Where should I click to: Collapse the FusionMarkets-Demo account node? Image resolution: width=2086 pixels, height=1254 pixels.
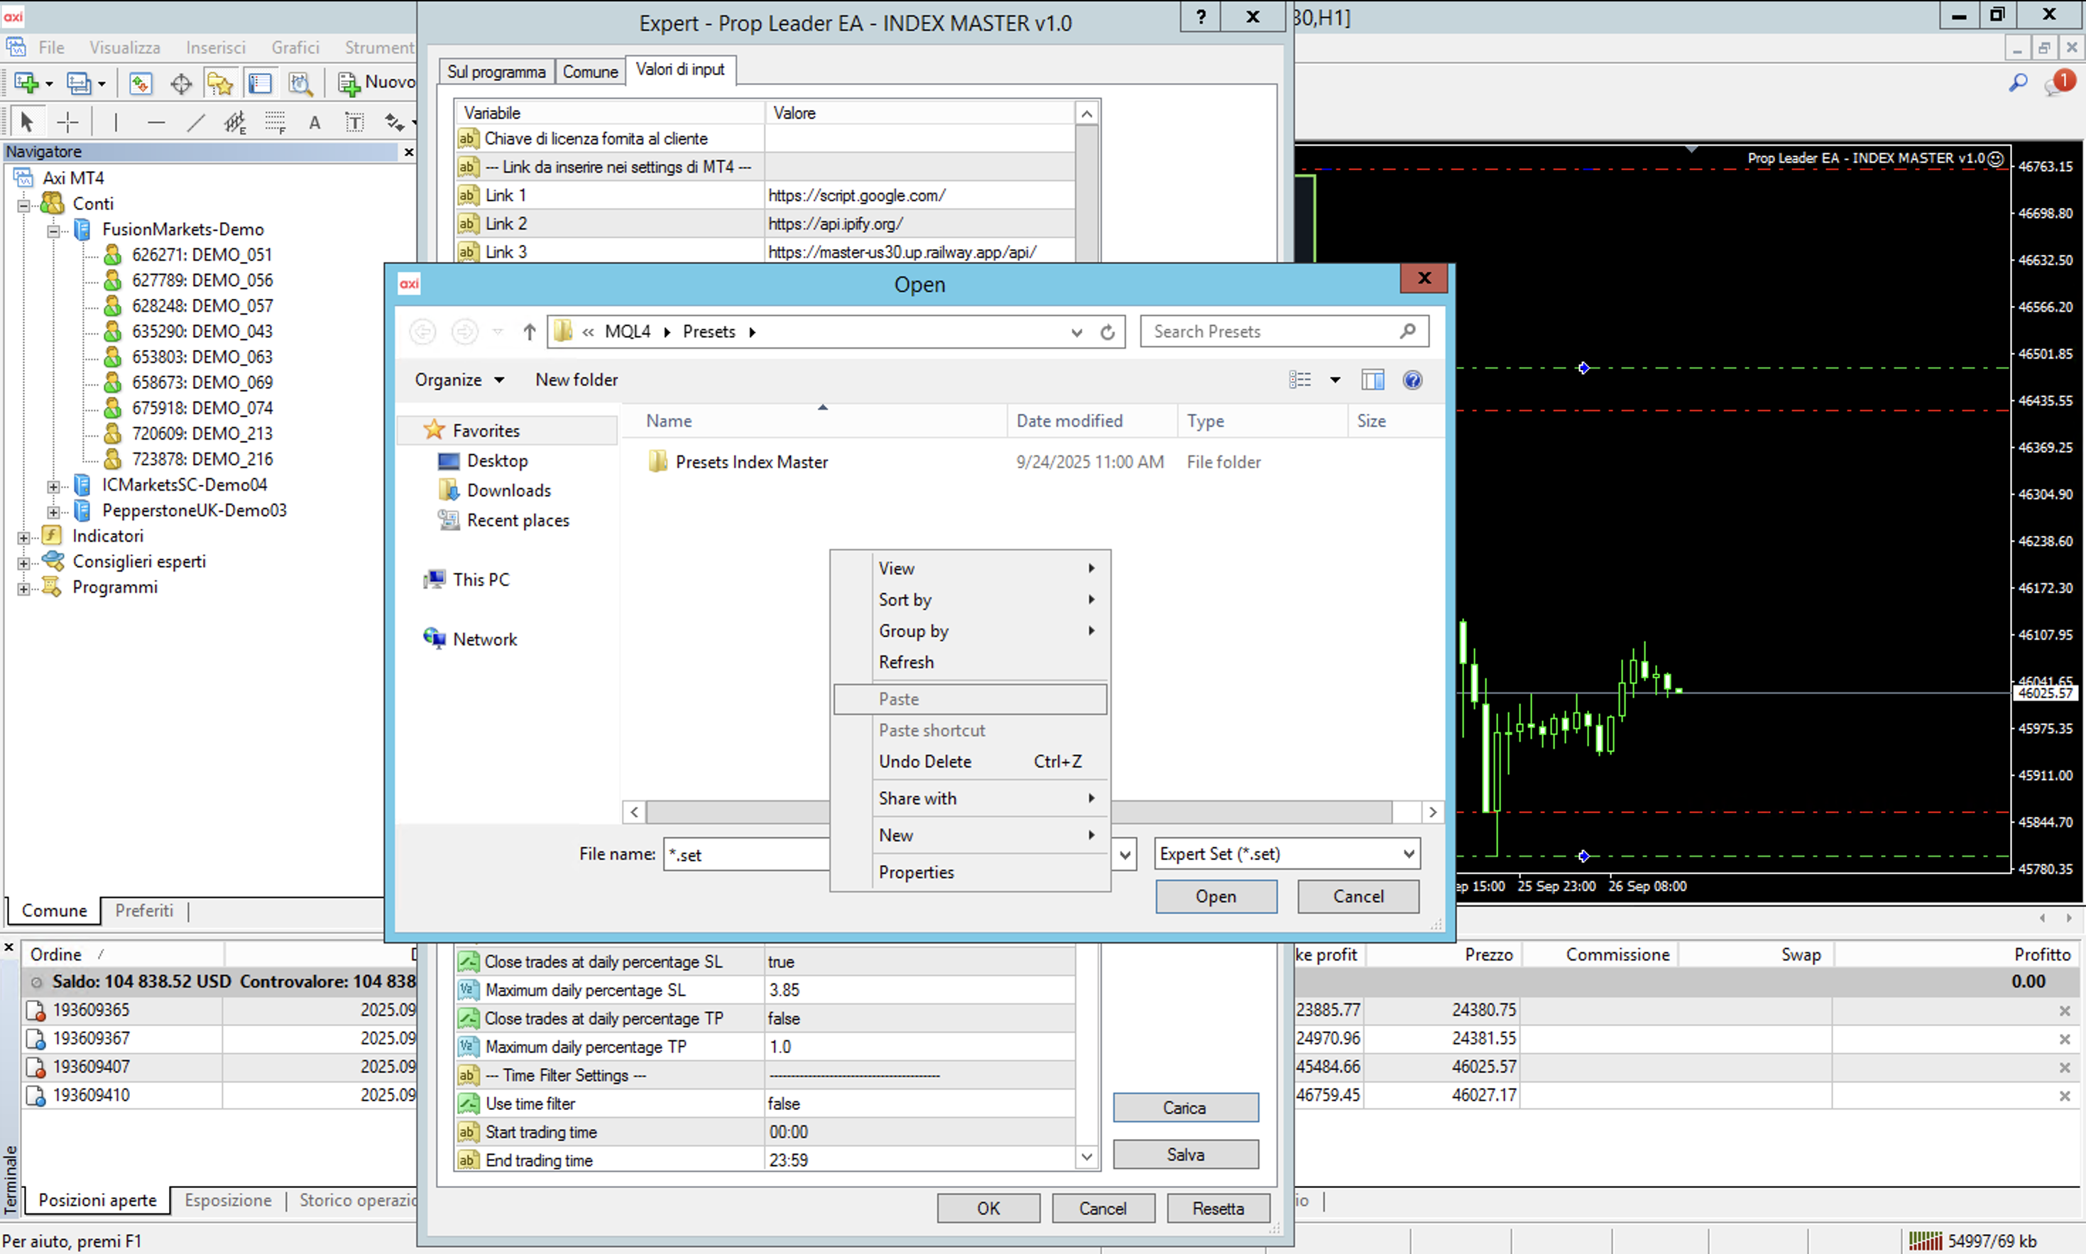click(x=53, y=230)
